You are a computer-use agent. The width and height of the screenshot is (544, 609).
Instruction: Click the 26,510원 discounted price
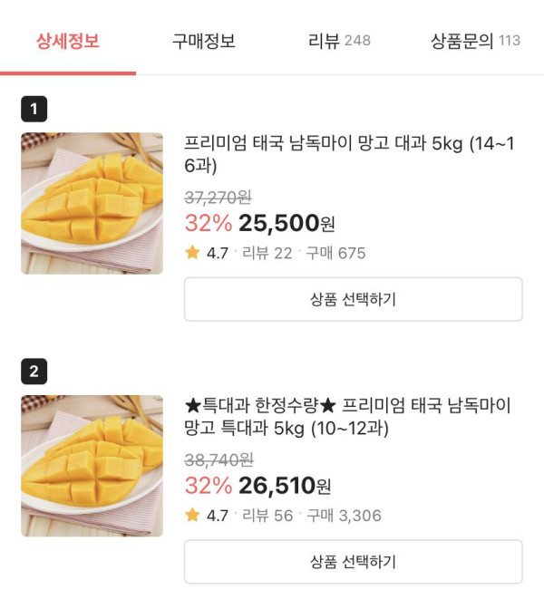point(287,486)
